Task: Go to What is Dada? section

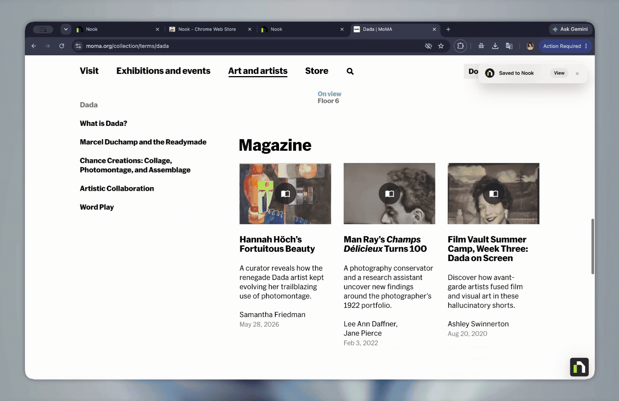Action: (103, 123)
